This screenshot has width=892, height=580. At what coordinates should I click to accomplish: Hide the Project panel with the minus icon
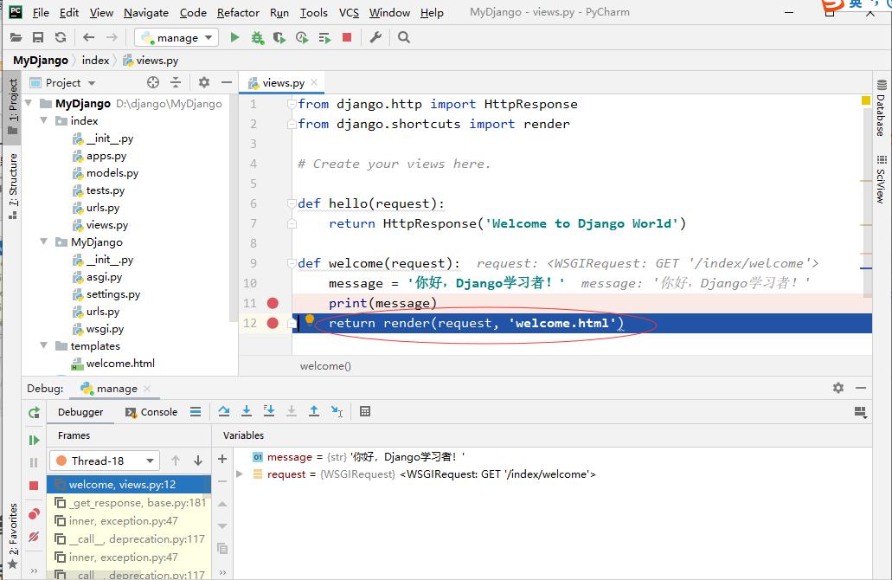tap(227, 82)
